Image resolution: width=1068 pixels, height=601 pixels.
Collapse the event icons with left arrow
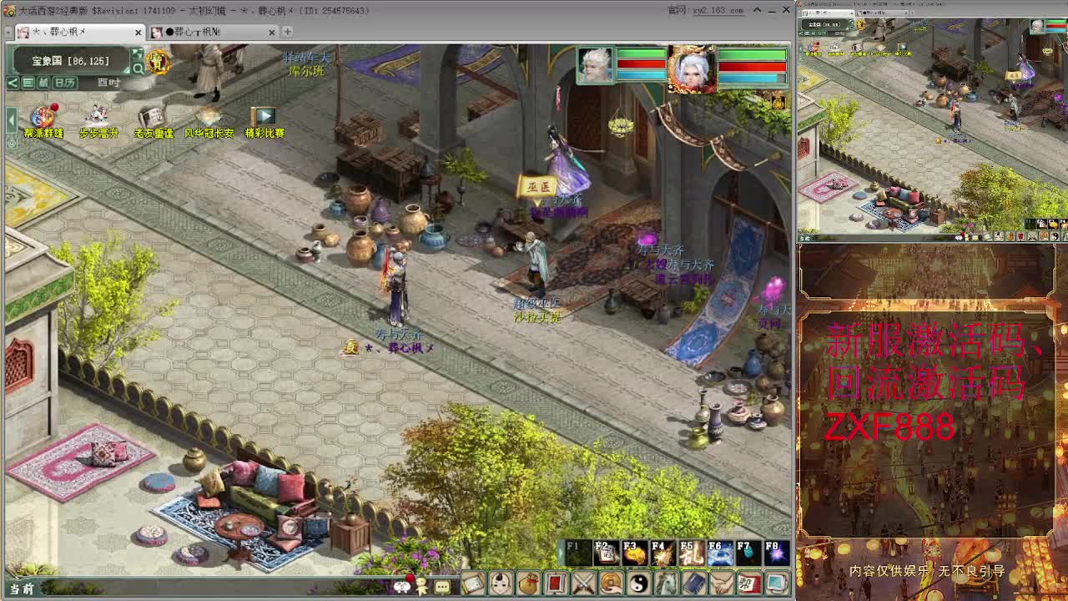[x=11, y=119]
